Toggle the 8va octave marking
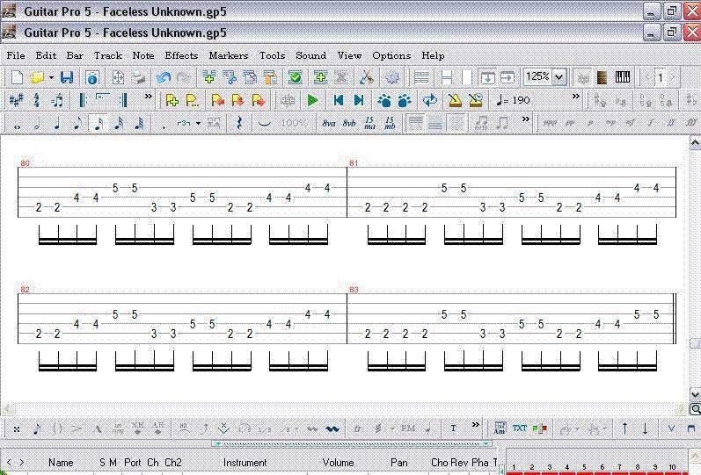Viewport: 701px width, 475px height. 329,124
